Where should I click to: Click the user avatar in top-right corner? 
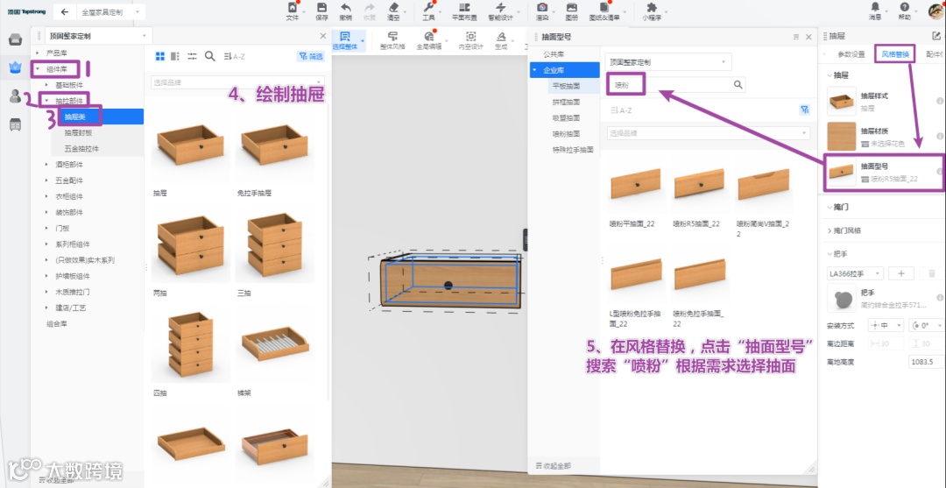coord(935,11)
